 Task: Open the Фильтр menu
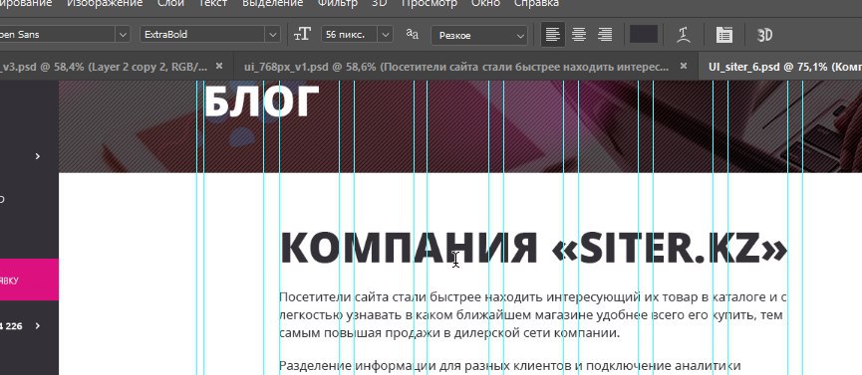[x=337, y=3]
